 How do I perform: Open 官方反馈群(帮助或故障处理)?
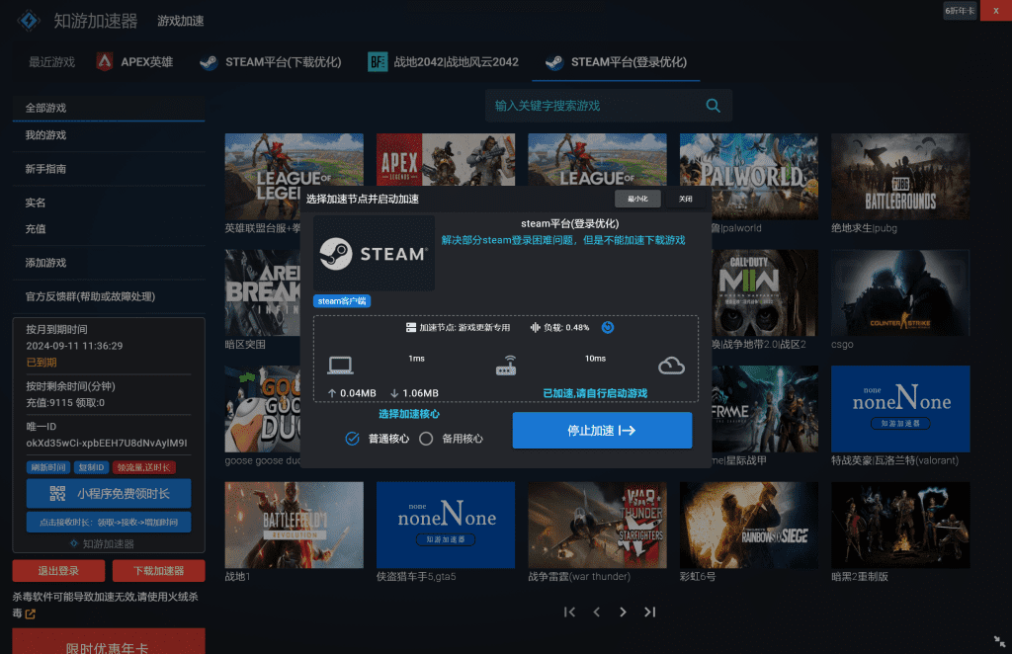point(109,296)
